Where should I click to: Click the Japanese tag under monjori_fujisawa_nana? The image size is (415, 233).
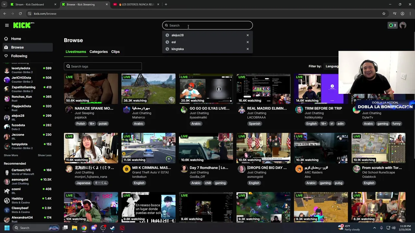(x=83, y=183)
